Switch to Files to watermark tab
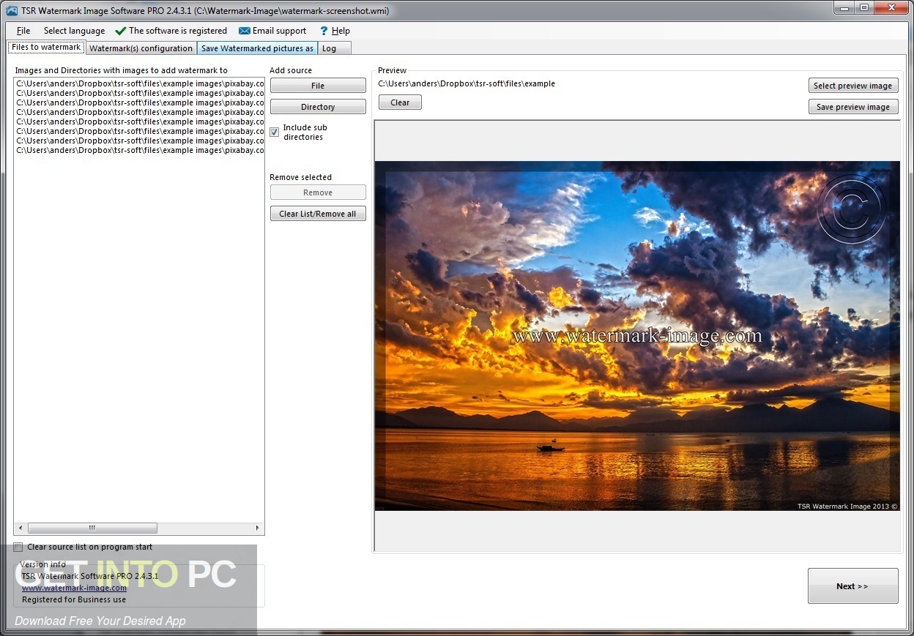The image size is (914, 636). (x=46, y=47)
